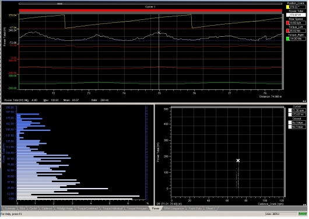Click the Power Total axis label of time chart
Viewport: 309px width, 219px height.
[4, 37]
